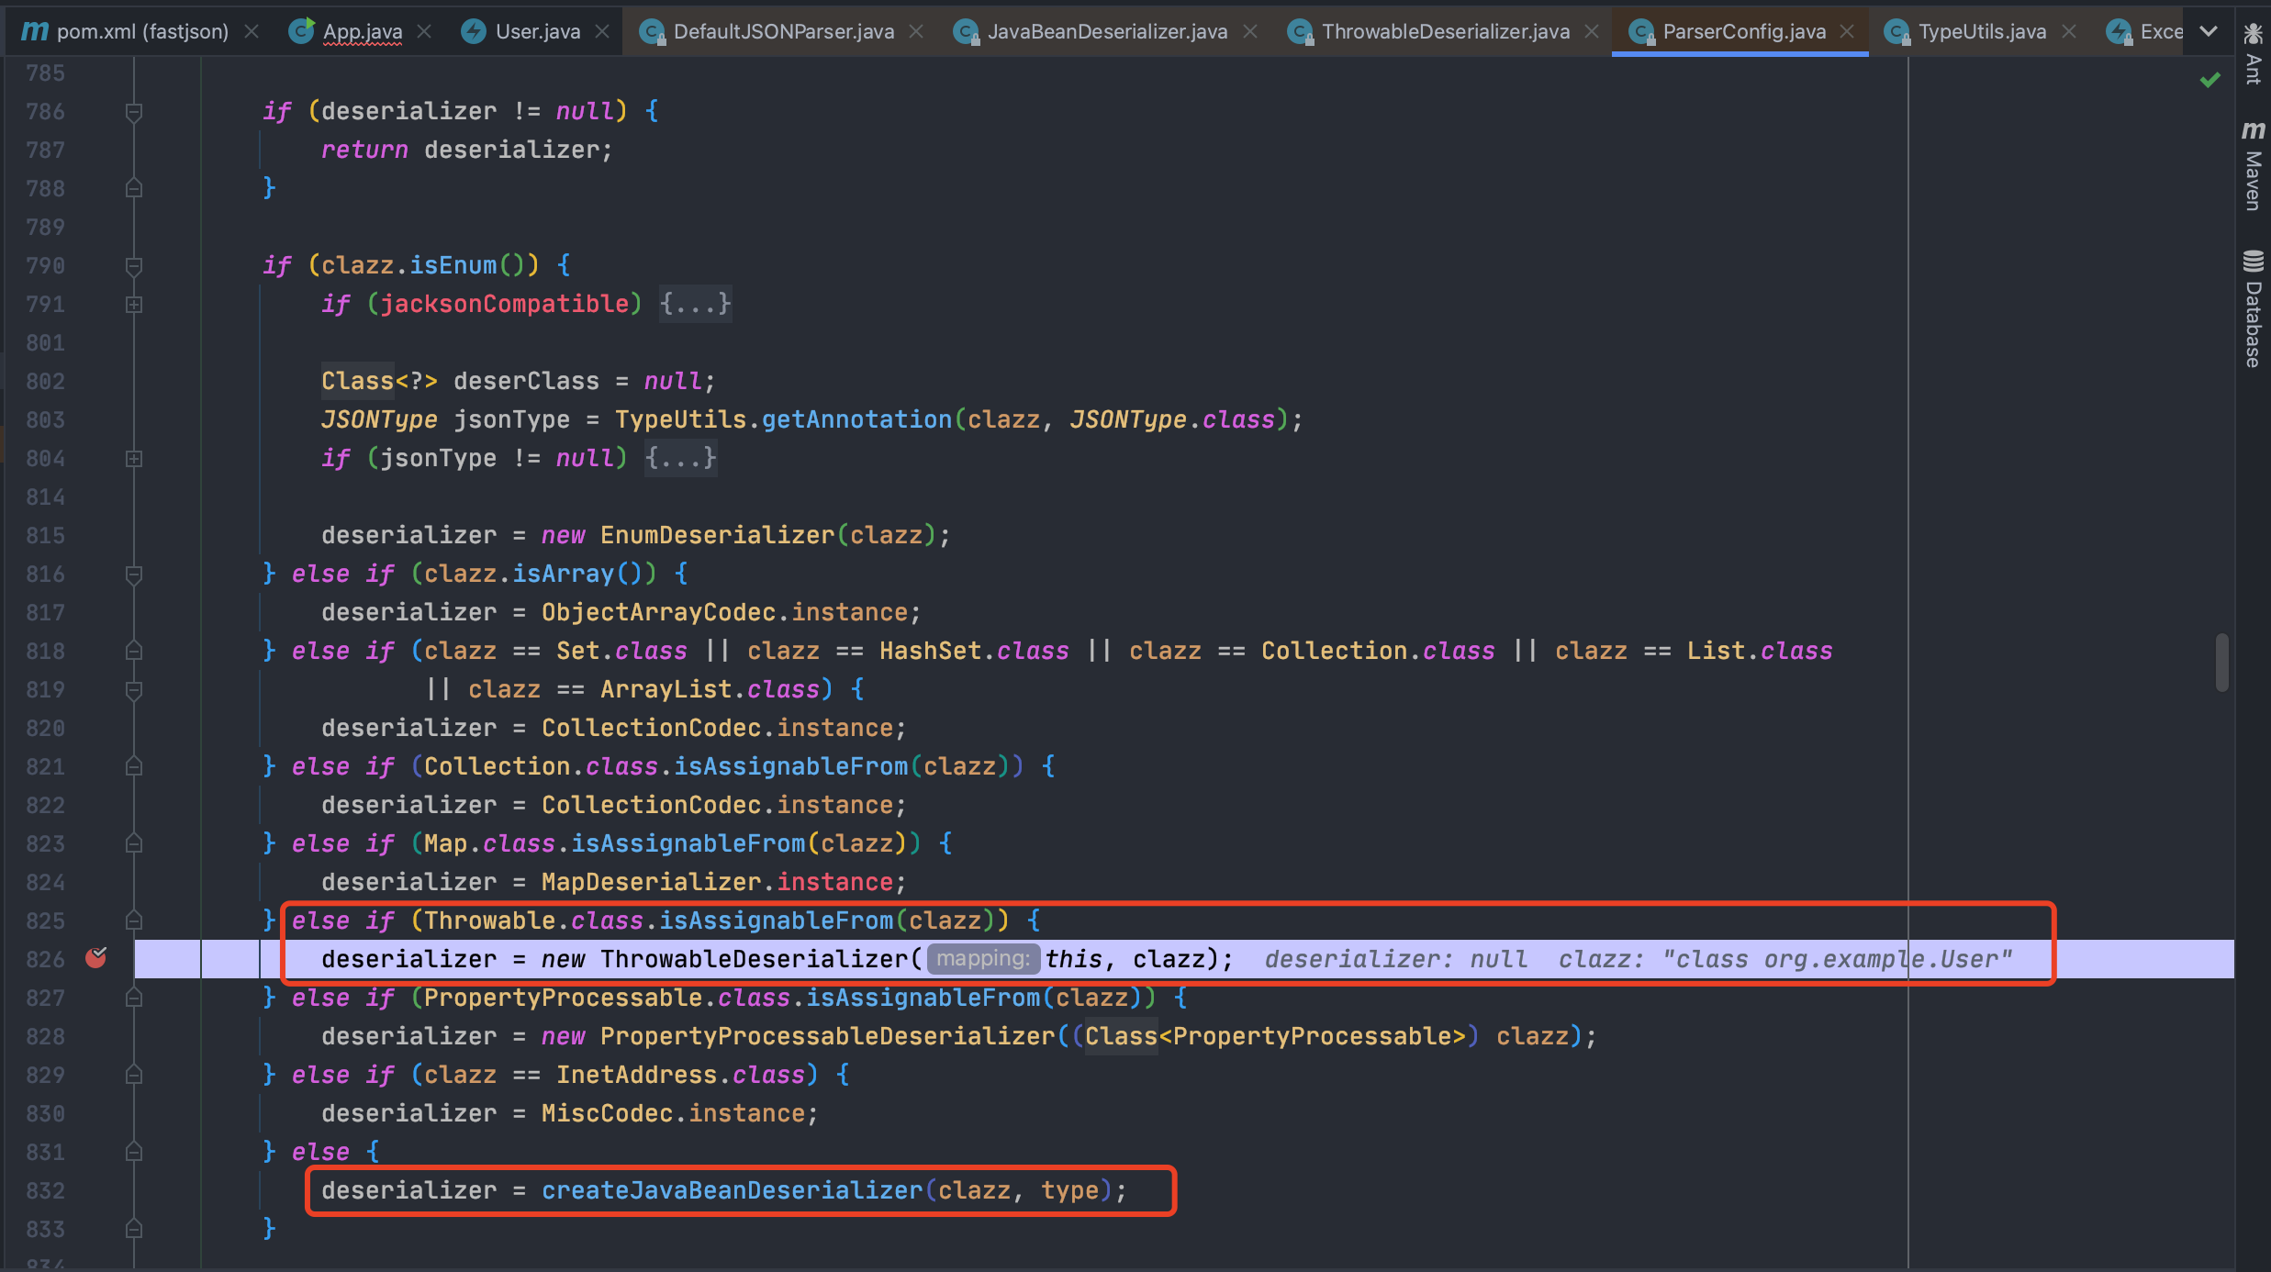The image size is (2271, 1272).
Task: Close the ThrowableDeserializer.java tab
Action: [1592, 31]
